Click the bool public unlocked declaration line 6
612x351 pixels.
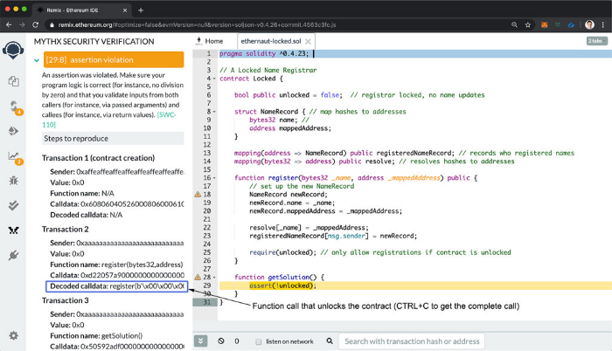pos(288,95)
